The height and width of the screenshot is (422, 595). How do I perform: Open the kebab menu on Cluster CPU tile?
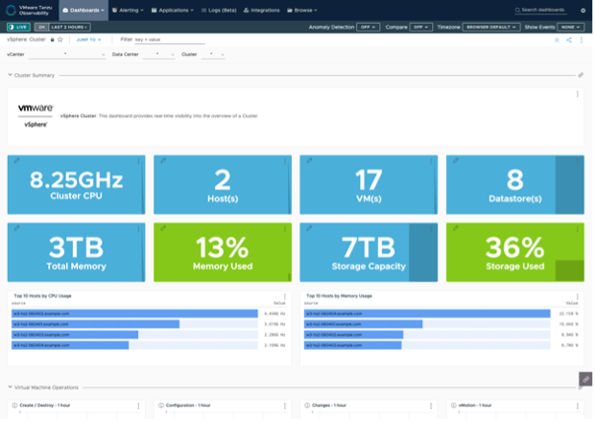click(x=139, y=161)
